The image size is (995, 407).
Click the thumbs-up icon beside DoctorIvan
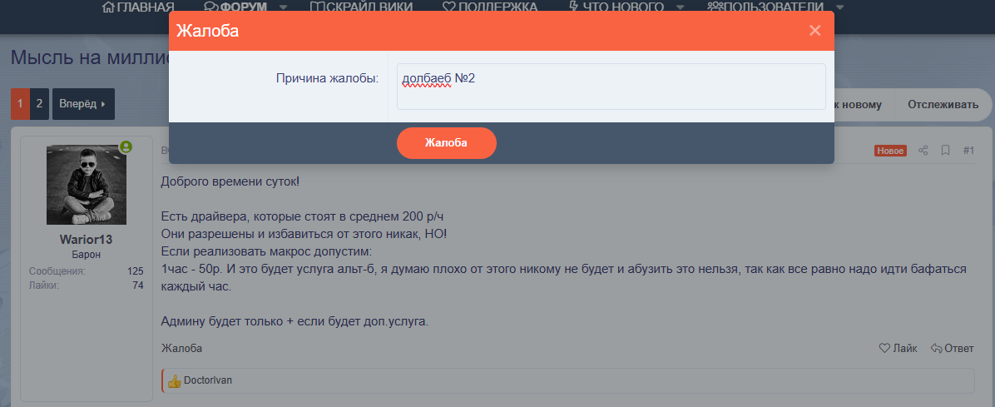pyautogui.click(x=174, y=380)
